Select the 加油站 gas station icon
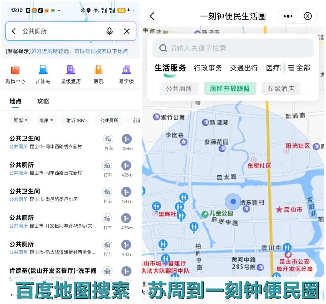The width and height of the screenshot is (326, 304). click(43, 70)
